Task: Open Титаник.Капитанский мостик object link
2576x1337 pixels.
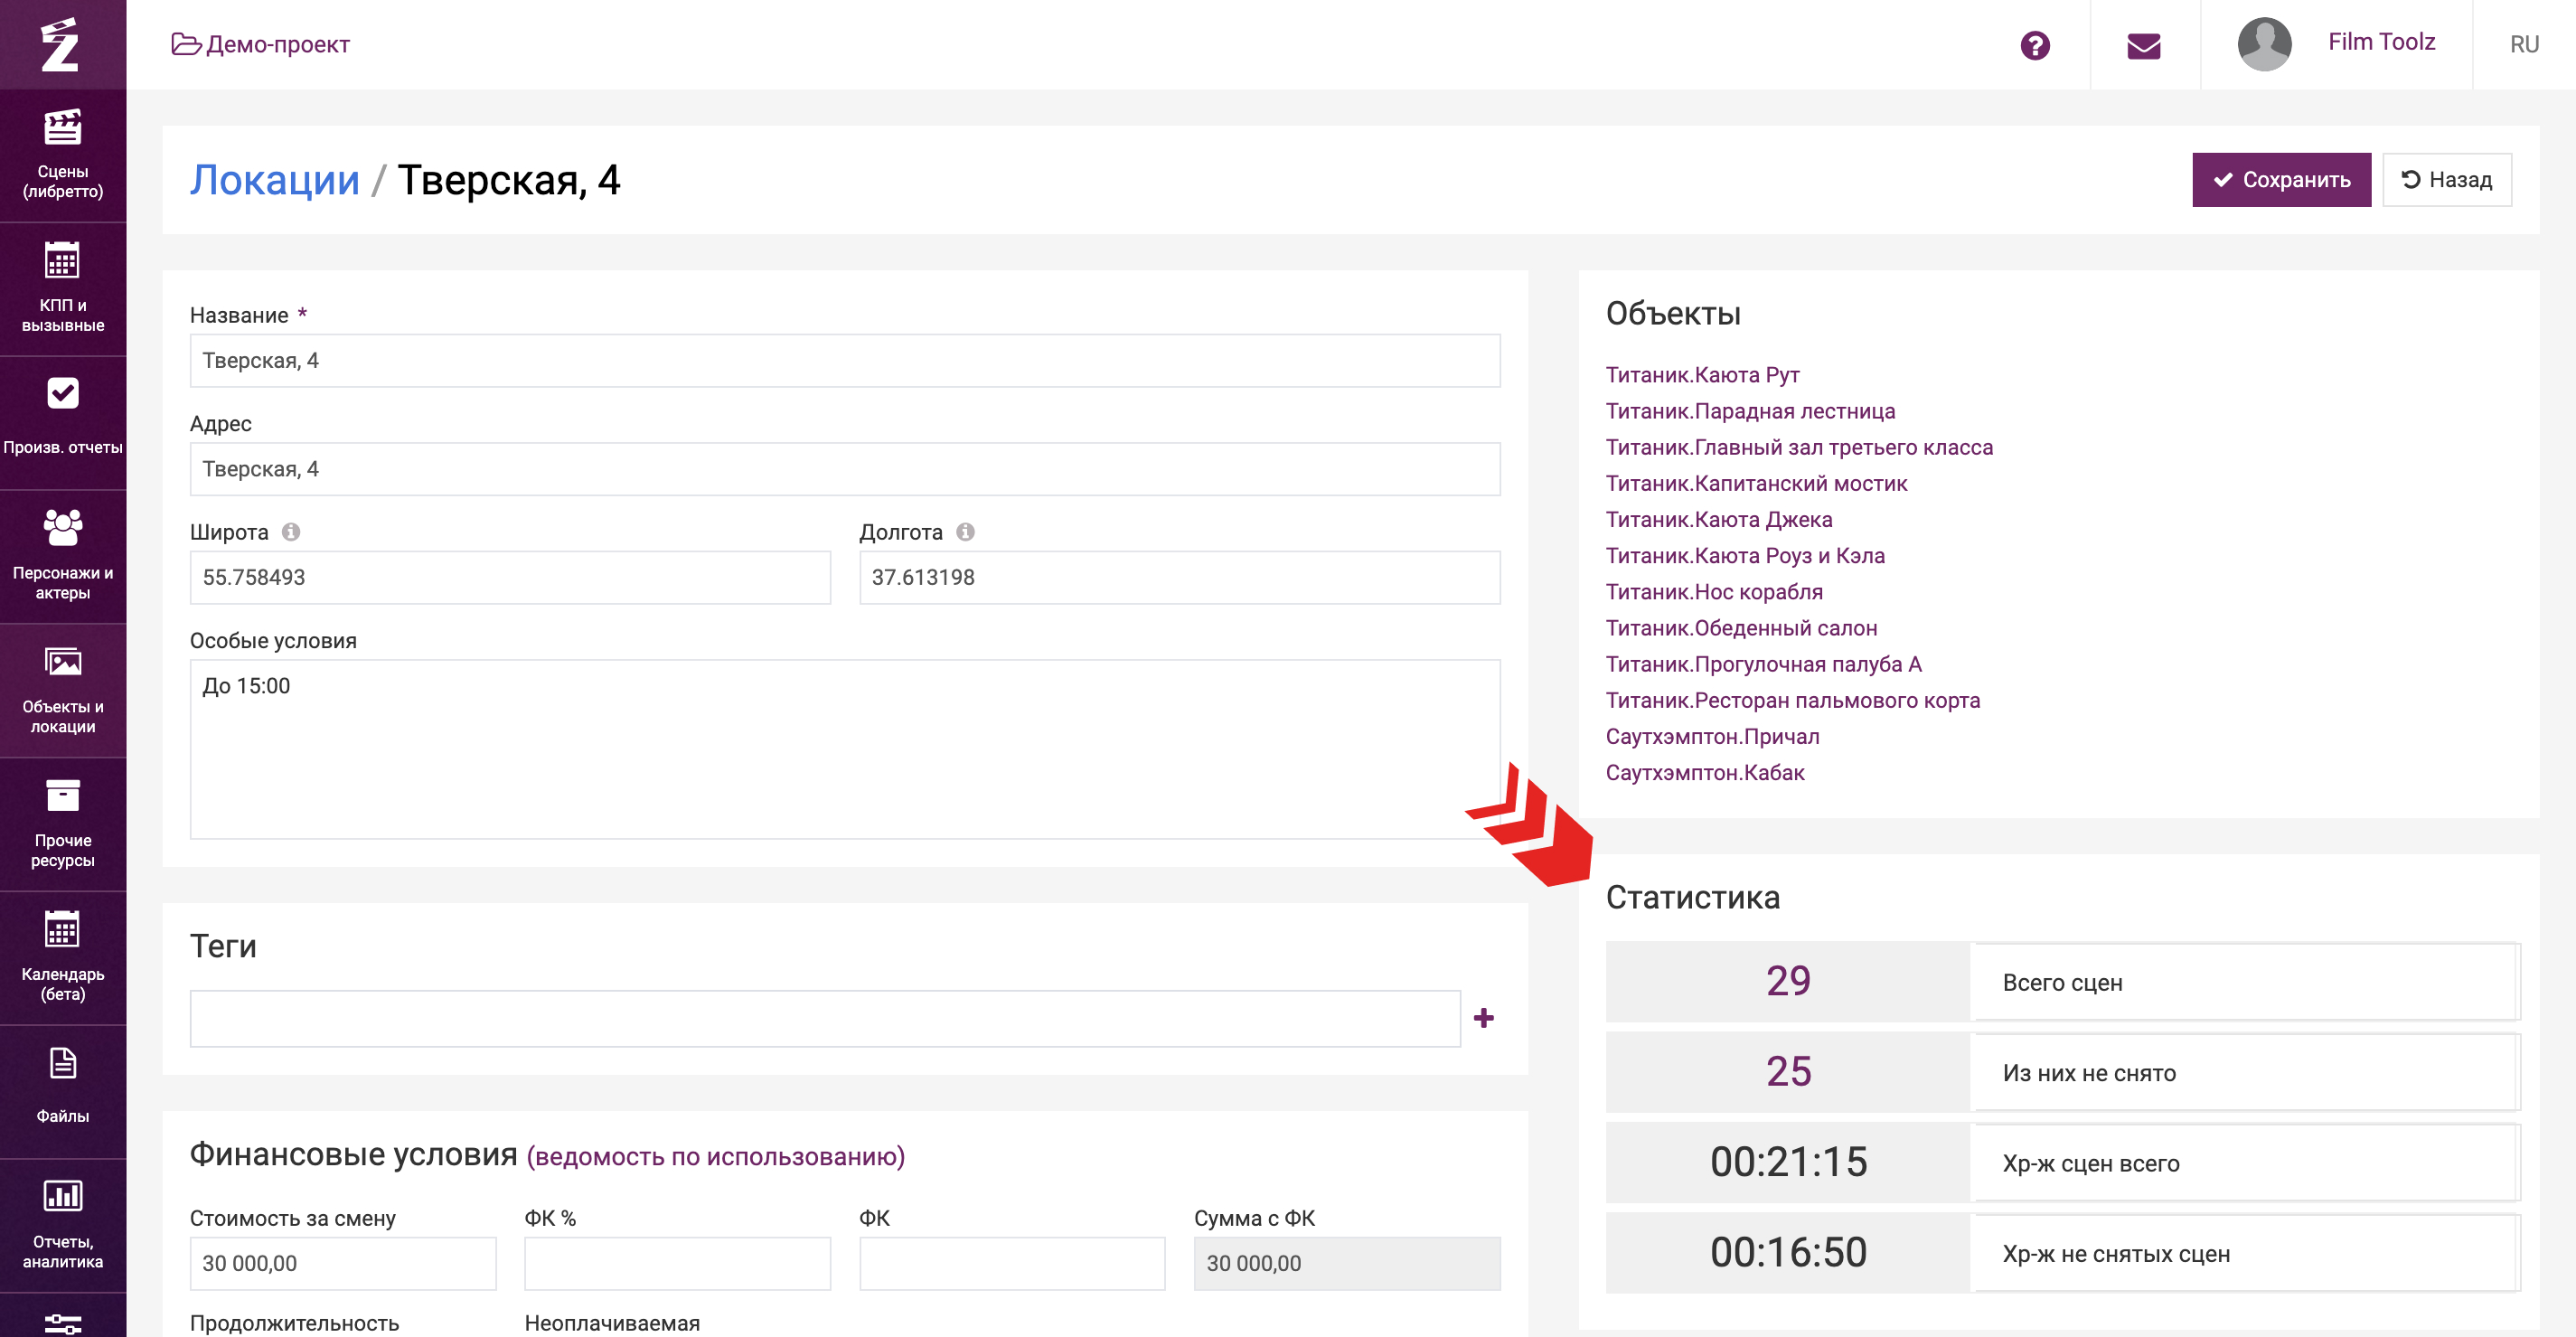Action: click(x=1756, y=483)
